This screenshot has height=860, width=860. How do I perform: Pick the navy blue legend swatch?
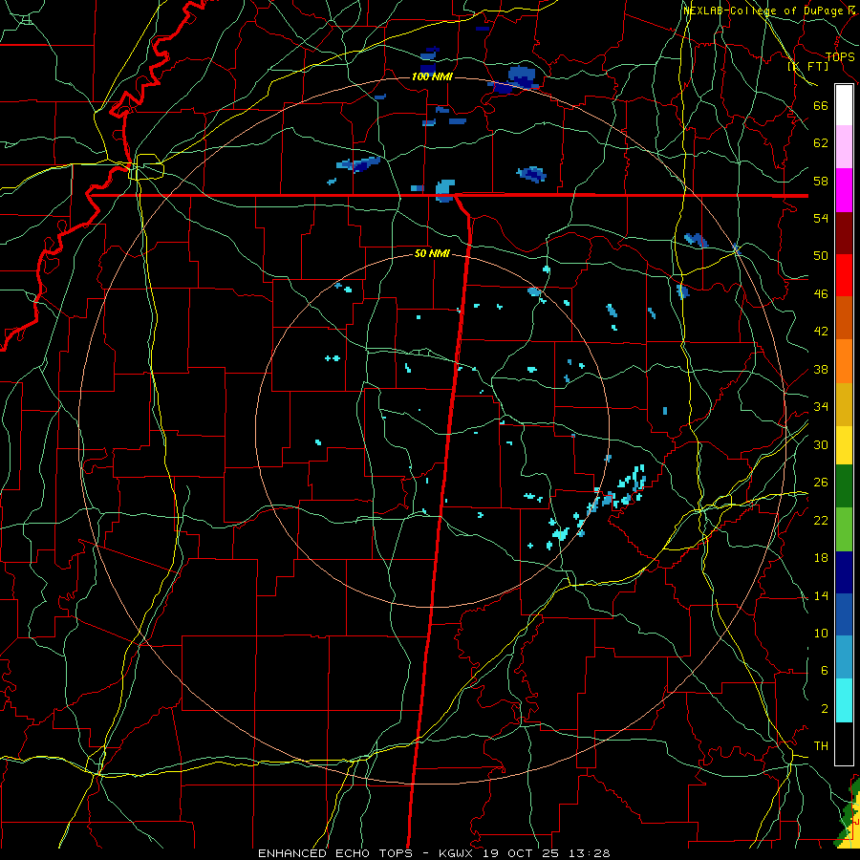844,572
